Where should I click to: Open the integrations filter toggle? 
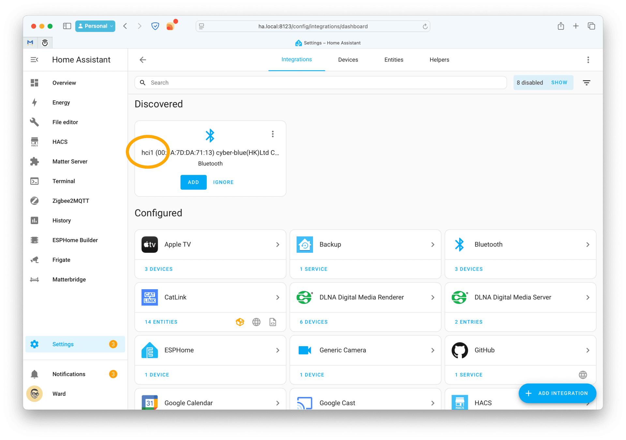(x=587, y=82)
